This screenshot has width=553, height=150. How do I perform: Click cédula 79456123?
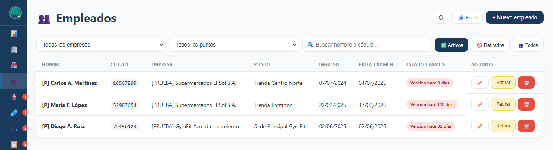tap(125, 127)
